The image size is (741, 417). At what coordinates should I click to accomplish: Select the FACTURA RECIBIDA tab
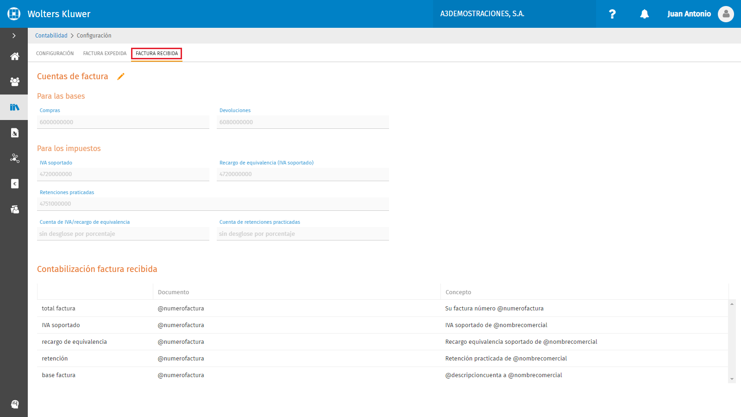[x=157, y=53]
